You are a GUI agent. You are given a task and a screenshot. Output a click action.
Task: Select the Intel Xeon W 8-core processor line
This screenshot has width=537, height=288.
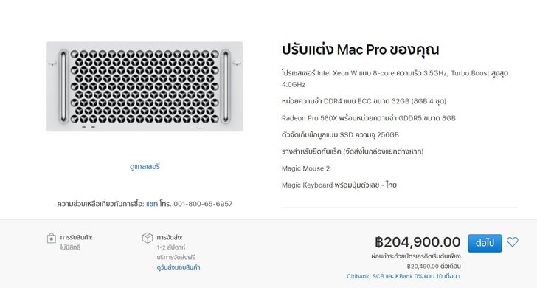(395, 78)
